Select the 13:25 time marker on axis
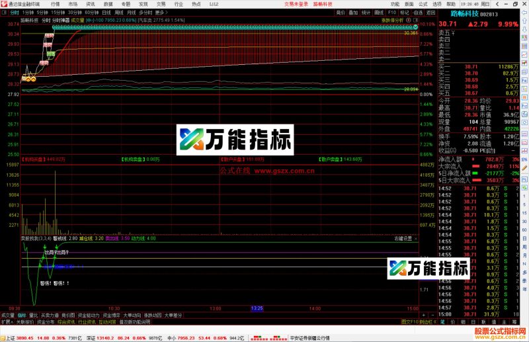Viewport: 529px width, 342px height. (257, 308)
